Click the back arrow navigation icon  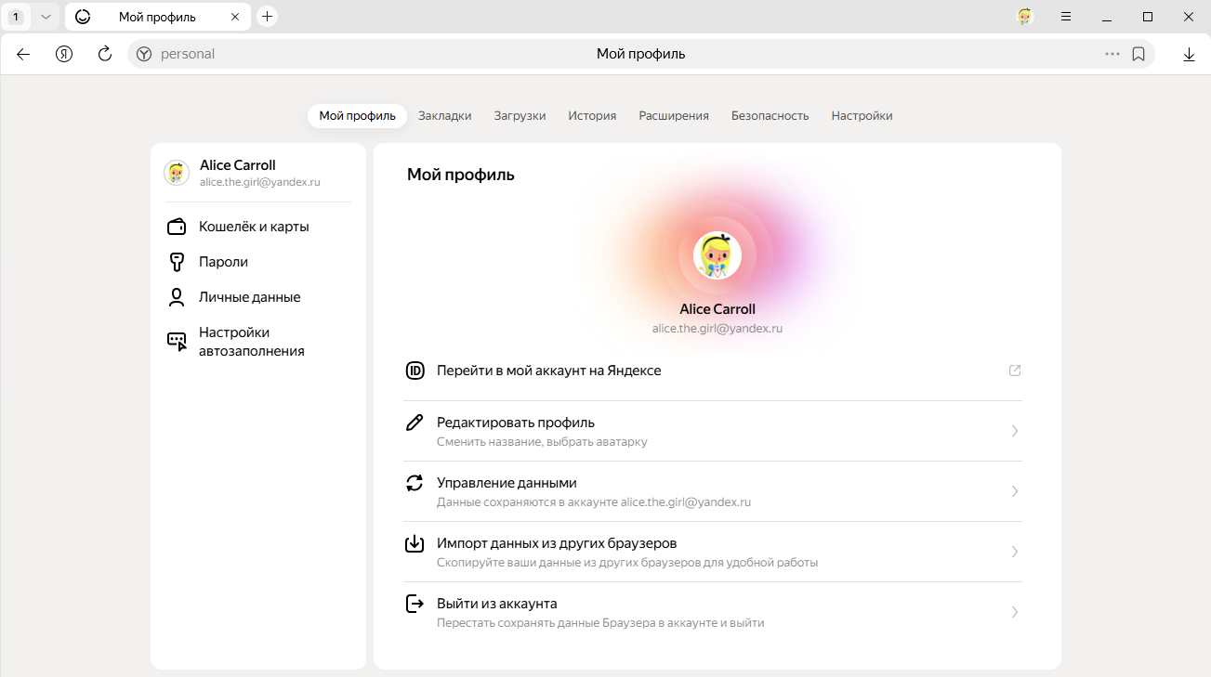click(23, 54)
